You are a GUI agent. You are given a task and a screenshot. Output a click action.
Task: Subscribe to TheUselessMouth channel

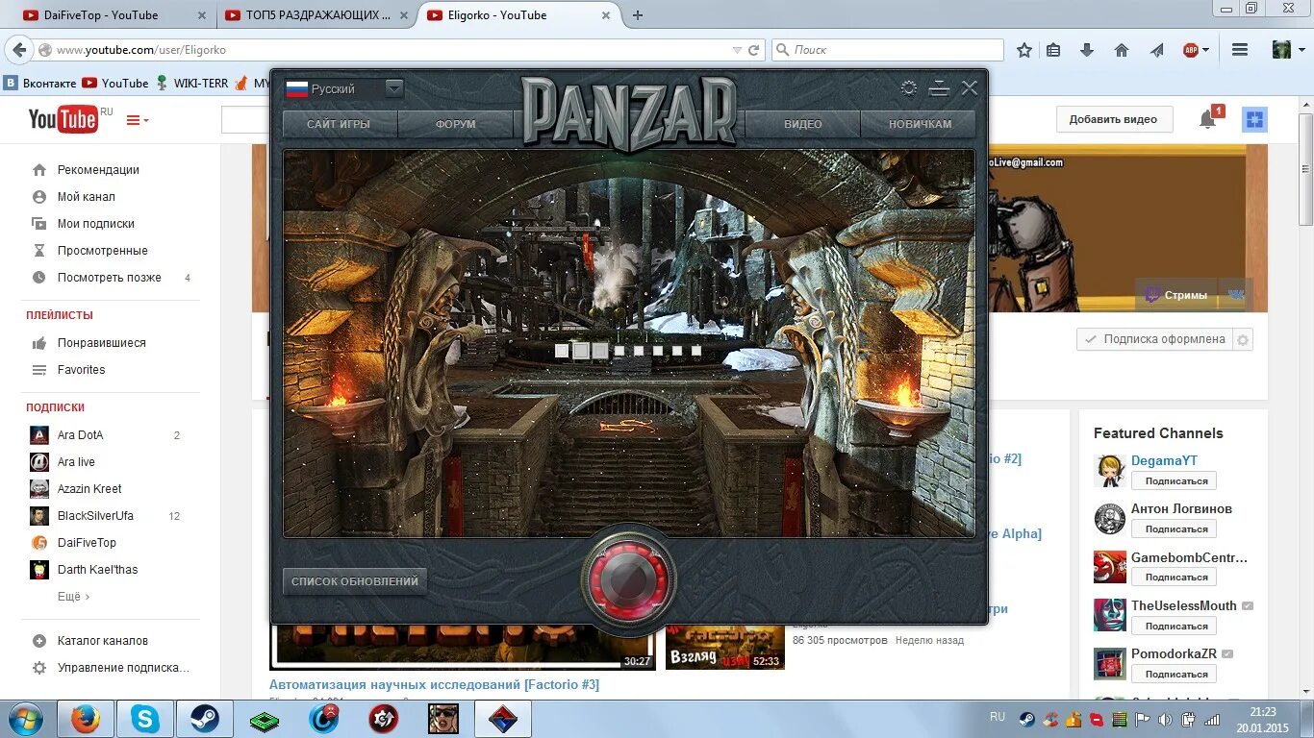[x=1175, y=626]
